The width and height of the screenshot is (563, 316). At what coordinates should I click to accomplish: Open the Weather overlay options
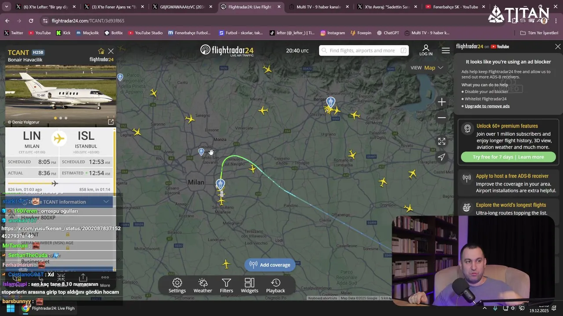pyautogui.click(x=203, y=285)
